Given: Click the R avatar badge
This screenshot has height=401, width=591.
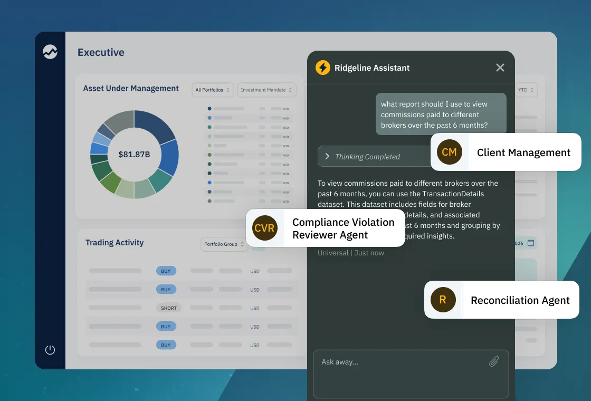Looking at the screenshot, I should click(x=443, y=300).
